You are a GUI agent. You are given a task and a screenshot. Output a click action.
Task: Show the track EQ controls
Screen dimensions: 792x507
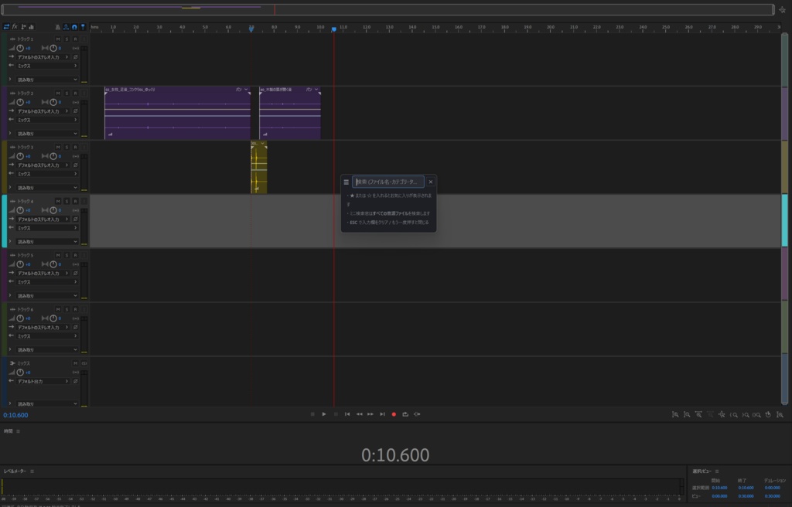tap(31, 27)
